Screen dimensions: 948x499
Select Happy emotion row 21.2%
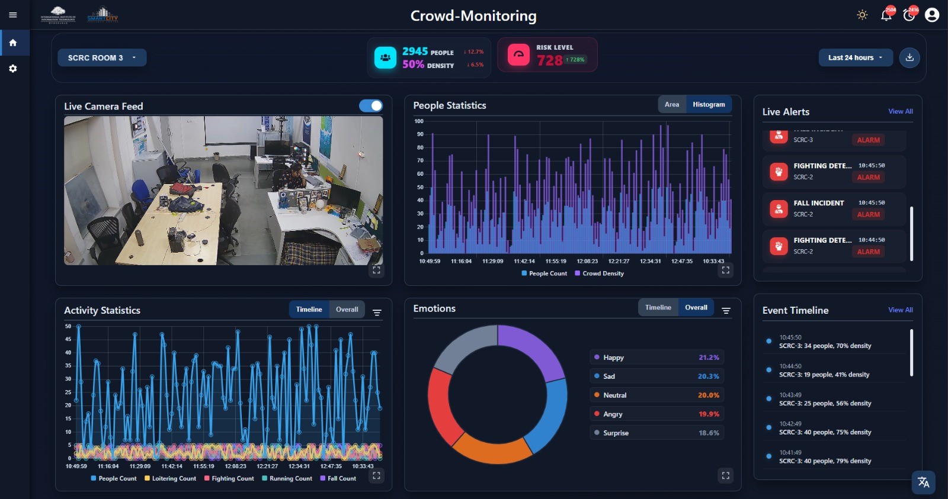pyautogui.click(x=656, y=358)
